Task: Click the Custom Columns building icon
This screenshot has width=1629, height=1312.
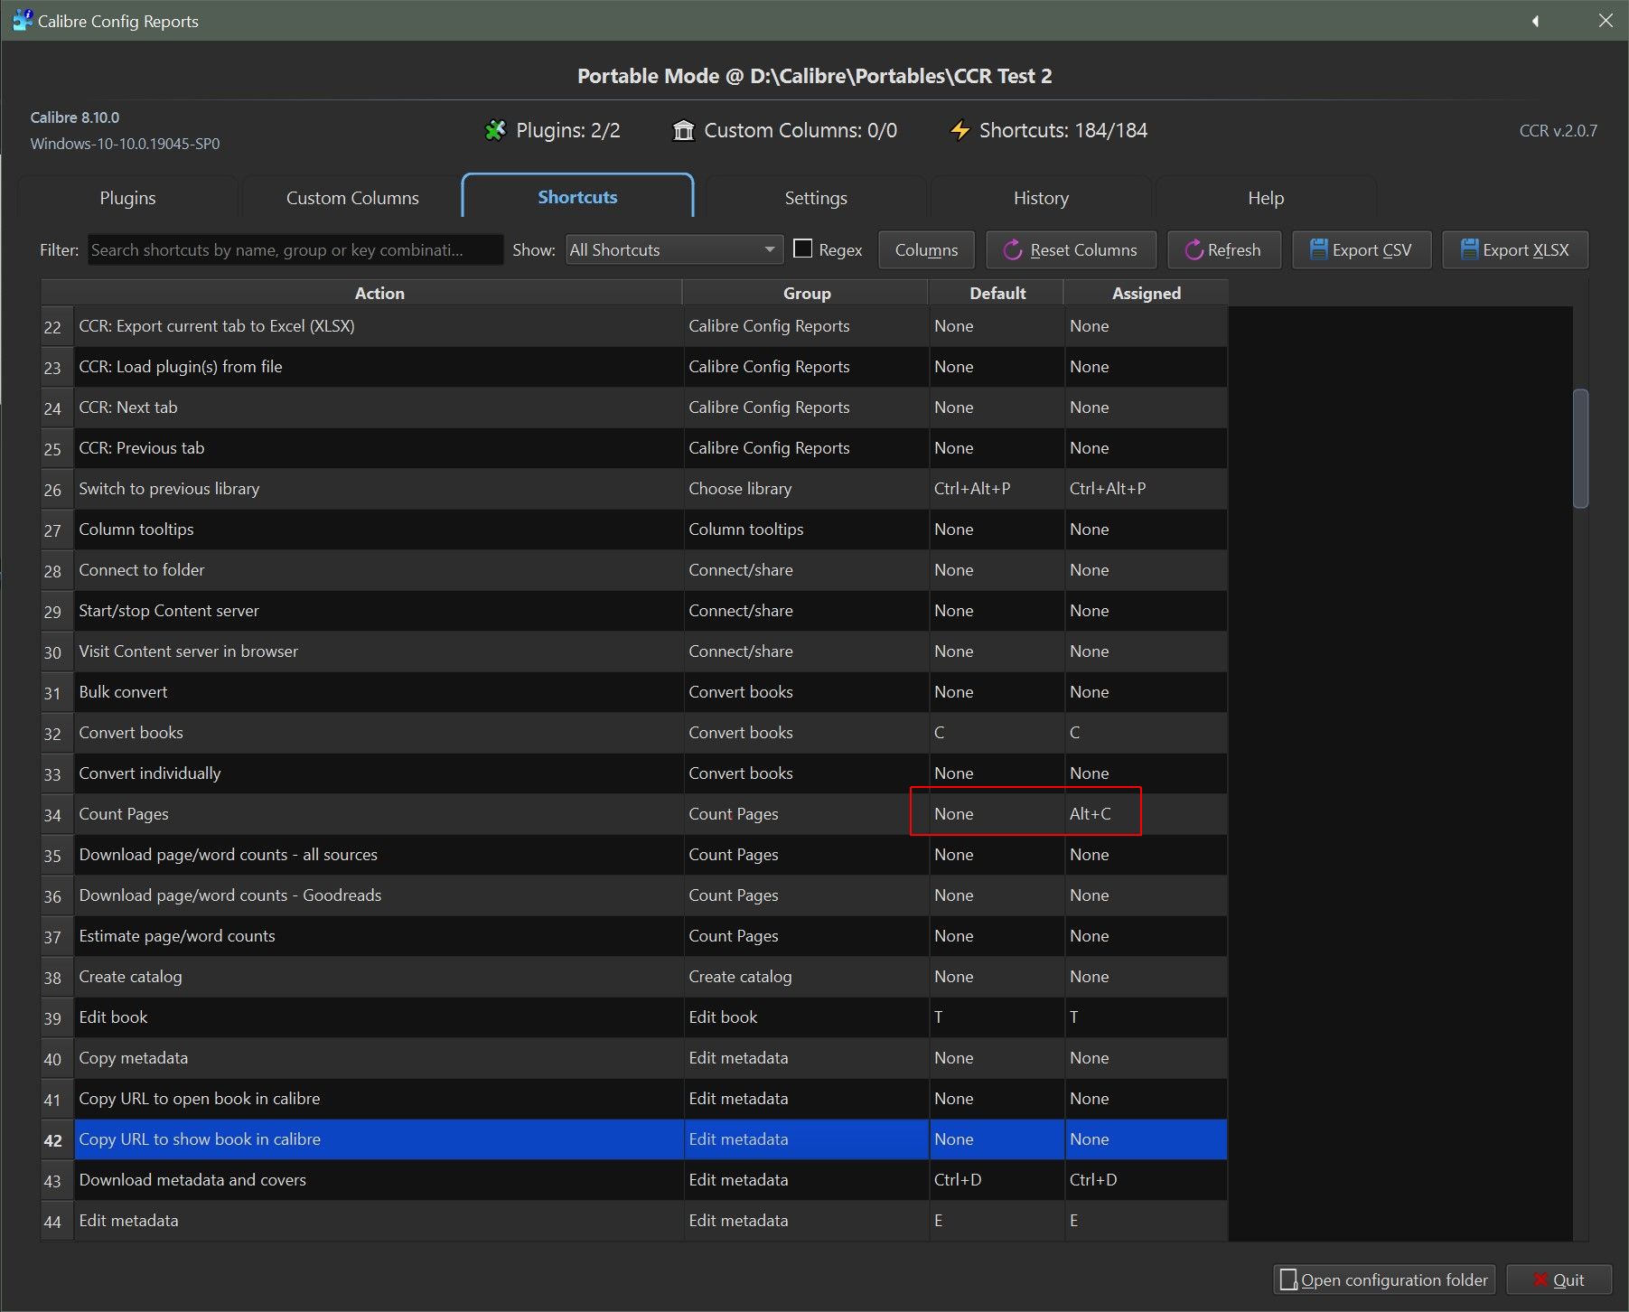Action: (683, 130)
